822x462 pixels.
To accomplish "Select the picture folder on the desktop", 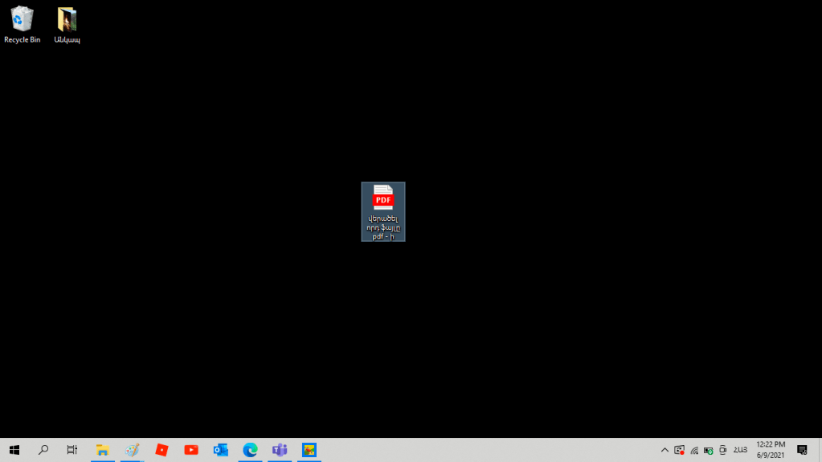I will click(x=67, y=24).
